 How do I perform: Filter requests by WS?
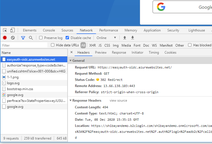[x=154, y=45]
